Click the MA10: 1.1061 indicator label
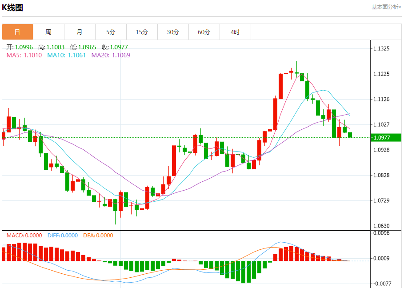404x288 pixels. pyautogui.click(x=67, y=55)
